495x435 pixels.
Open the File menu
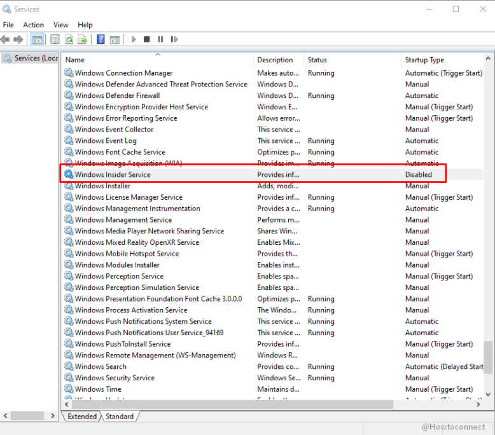[8, 25]
